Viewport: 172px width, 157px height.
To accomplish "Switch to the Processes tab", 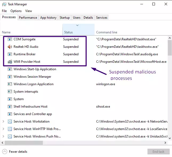I will click(x=9, y=17).
